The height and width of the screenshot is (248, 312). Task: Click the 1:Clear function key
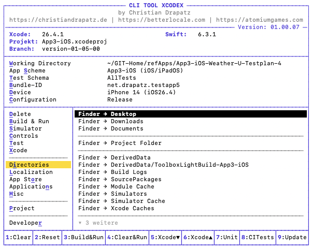click(18, 237)
